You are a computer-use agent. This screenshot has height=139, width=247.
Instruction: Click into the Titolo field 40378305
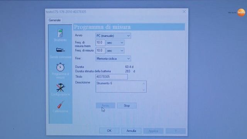click(112, 77)
